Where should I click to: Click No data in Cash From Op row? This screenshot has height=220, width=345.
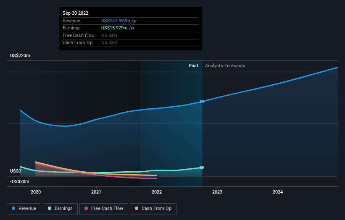coord(109,43)
